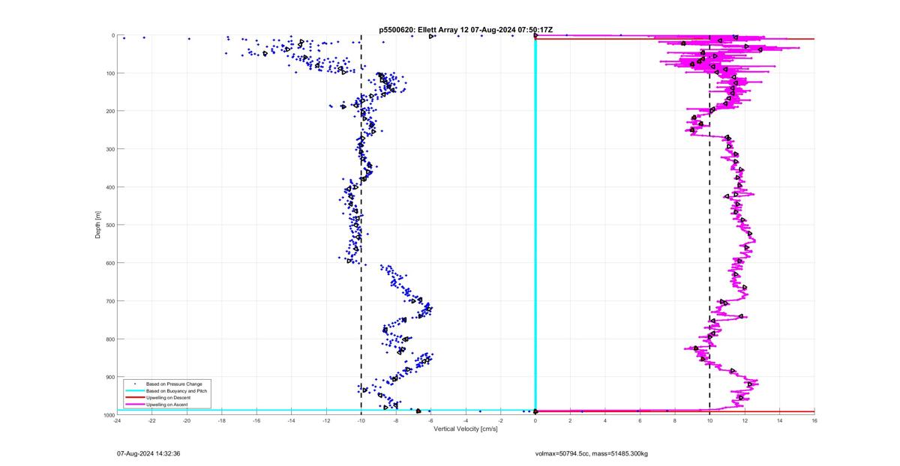Click the positive '6' velocity axis tick label
Viewport: 900px width, 466px height.
(640, 420)
